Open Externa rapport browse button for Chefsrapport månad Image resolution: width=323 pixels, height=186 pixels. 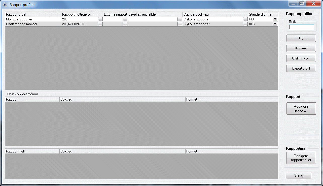click(125, 24)
